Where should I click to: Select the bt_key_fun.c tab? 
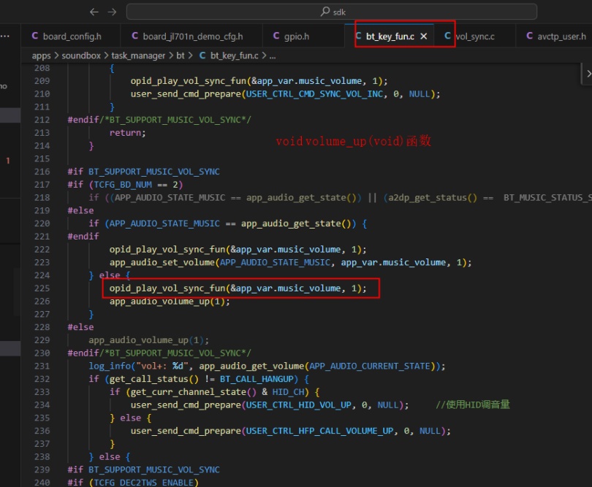pos(390,37)
